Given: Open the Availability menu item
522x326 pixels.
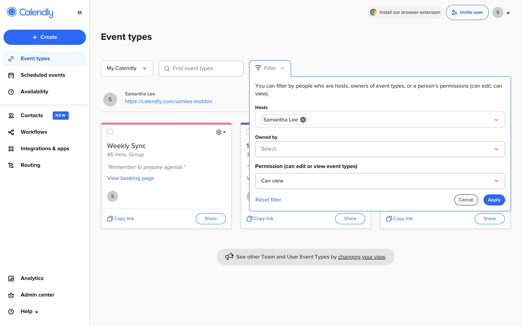Looking at the screenshot, I should pyautogui.click(x=34, y=92).
